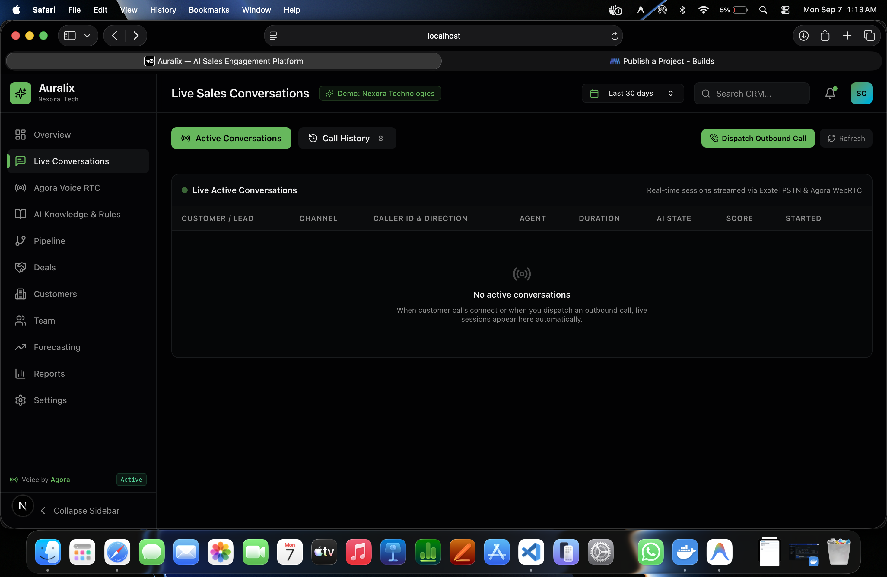Switch to Active Conversations tab
Image resolution: width=887 pixels, height=577 pixels.
click(x=231, y=138)
